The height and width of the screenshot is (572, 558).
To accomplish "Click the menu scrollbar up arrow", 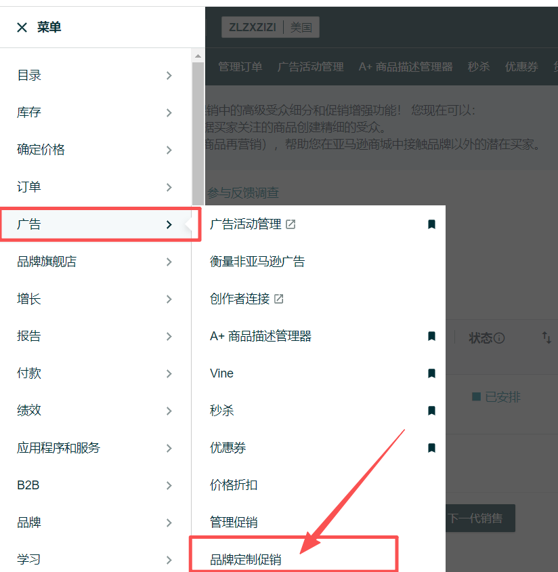I will 198,56.
